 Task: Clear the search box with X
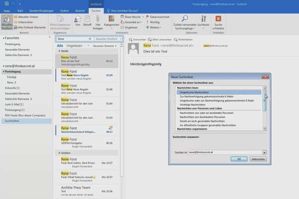[90, 39]
